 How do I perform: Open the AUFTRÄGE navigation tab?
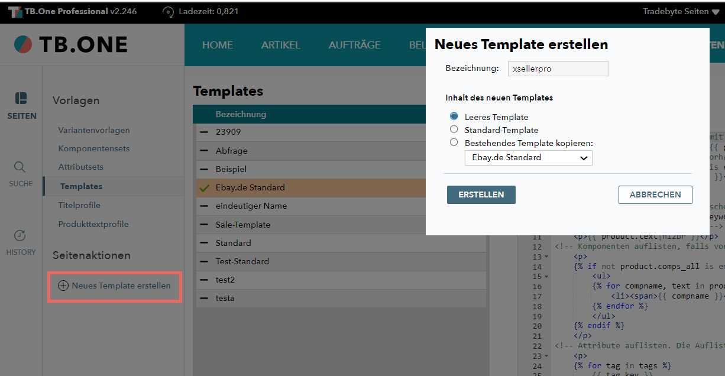pos(355,45)
